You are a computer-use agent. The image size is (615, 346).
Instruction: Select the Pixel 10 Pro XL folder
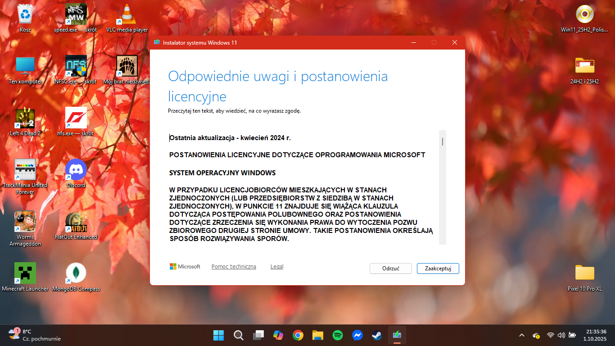(584, 273)
